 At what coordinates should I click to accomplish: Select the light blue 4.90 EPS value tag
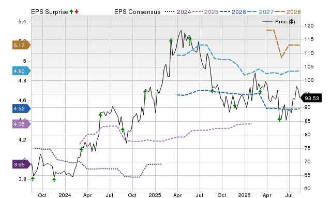click(x=22, y=71)
